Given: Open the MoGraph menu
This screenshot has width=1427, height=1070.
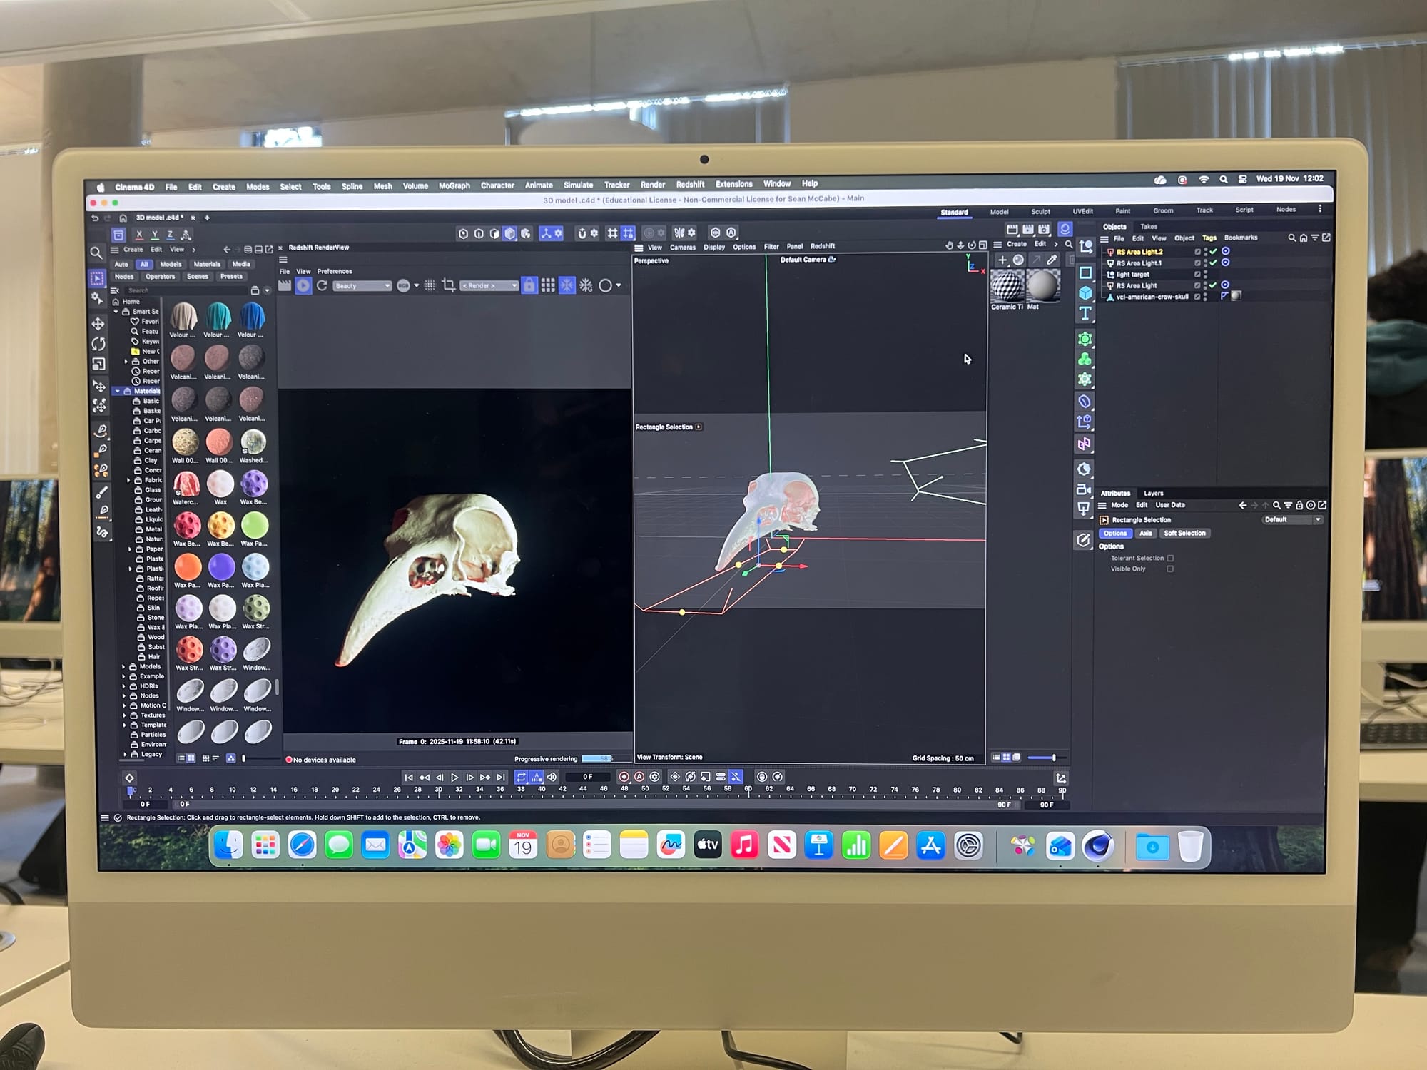Looking at the screenshot, I should [x=454, y=186].
